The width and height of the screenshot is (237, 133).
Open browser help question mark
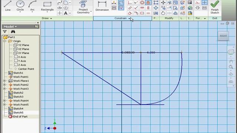37,27
